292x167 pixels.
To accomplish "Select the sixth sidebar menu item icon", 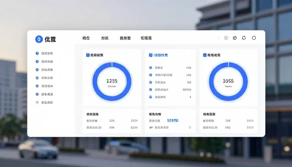I will (x=37, y=94).
